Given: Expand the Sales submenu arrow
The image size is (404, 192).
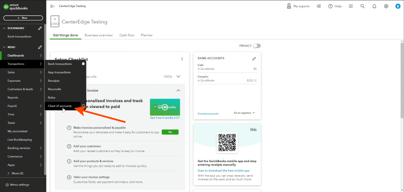Looking at the screenshot, I should click(41, 72).
